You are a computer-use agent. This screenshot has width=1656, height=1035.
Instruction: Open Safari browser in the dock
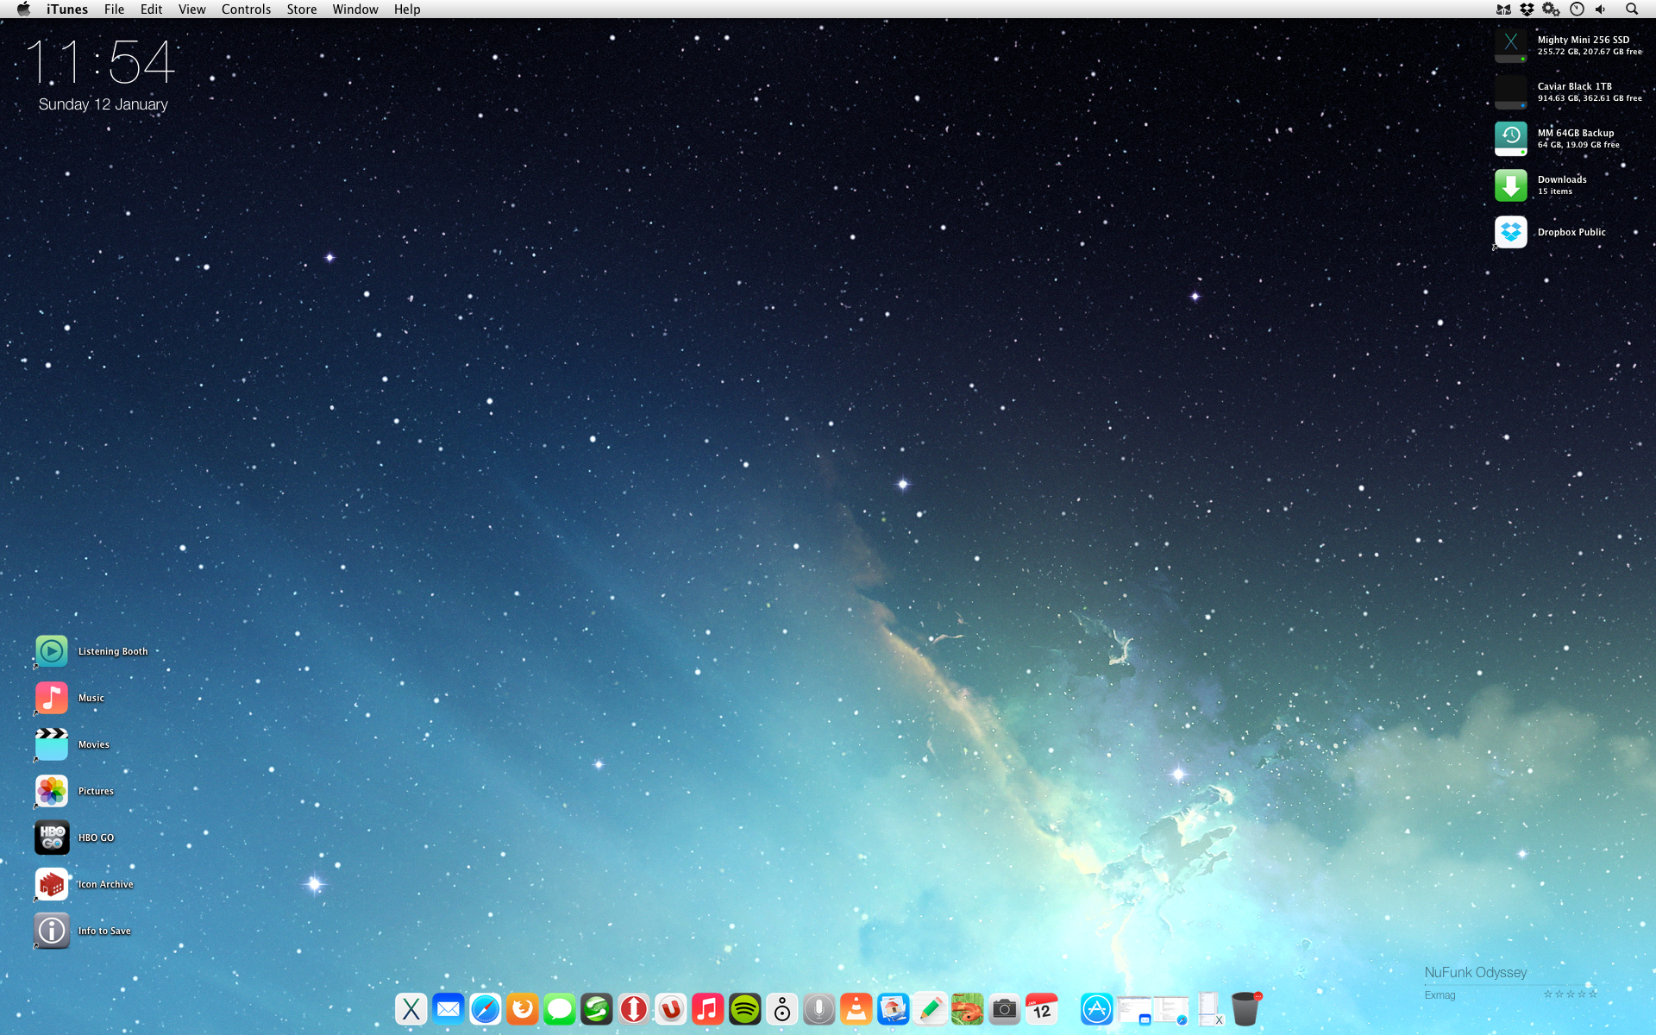[485, 1008]
